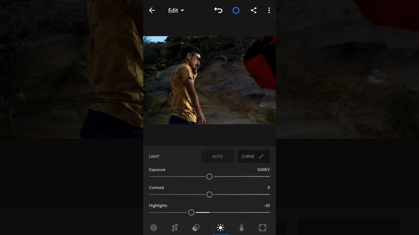Open the three-dot overflow menu
Screen dimensions: 419x235
tap(269, 10)
